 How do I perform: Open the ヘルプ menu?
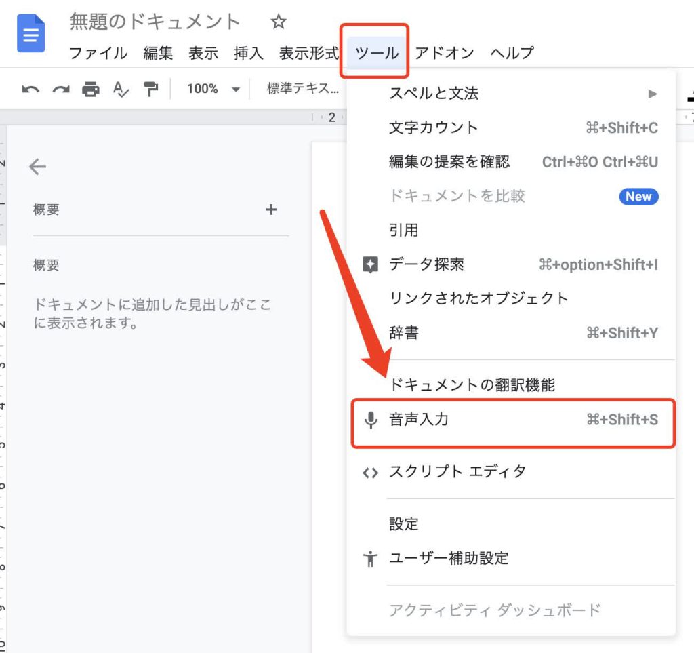[x=512, y=53]
